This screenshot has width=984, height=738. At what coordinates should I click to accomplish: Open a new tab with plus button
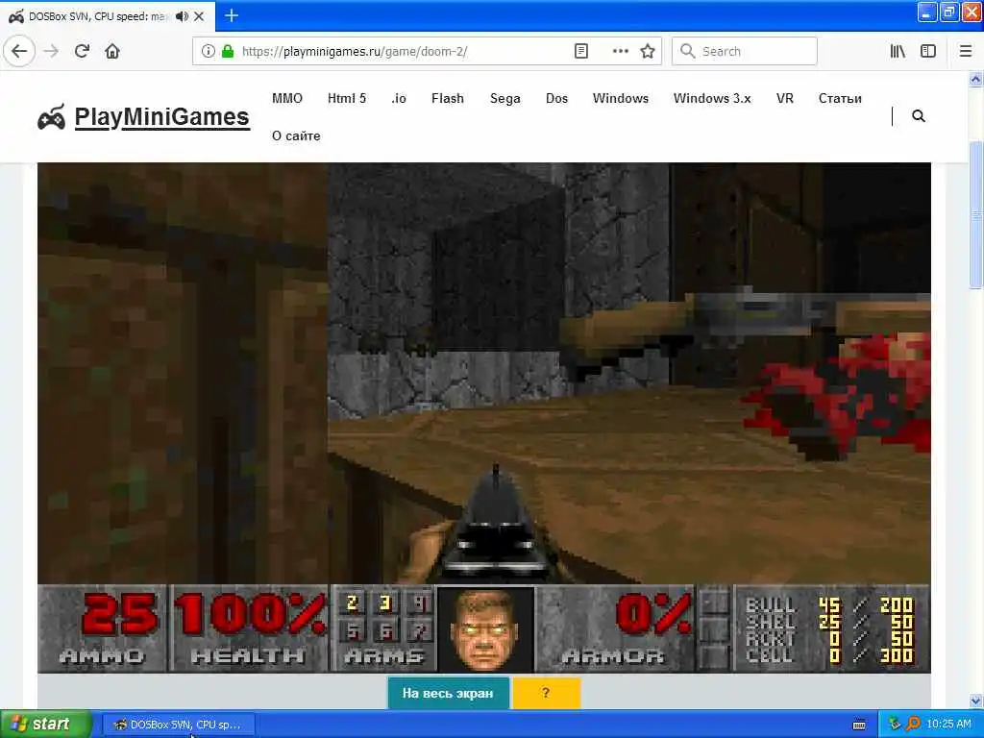tap(232, 15)
